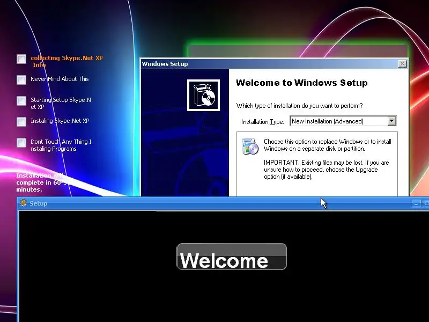Click the 'Never Mind About This' step label

coord(60,79)
